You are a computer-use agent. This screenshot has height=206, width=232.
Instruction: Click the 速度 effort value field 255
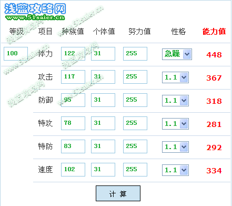(135, 170)
